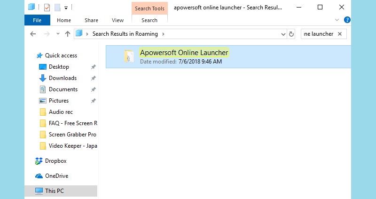
Task: Close the search results window
Action: (x=342, y=7)
